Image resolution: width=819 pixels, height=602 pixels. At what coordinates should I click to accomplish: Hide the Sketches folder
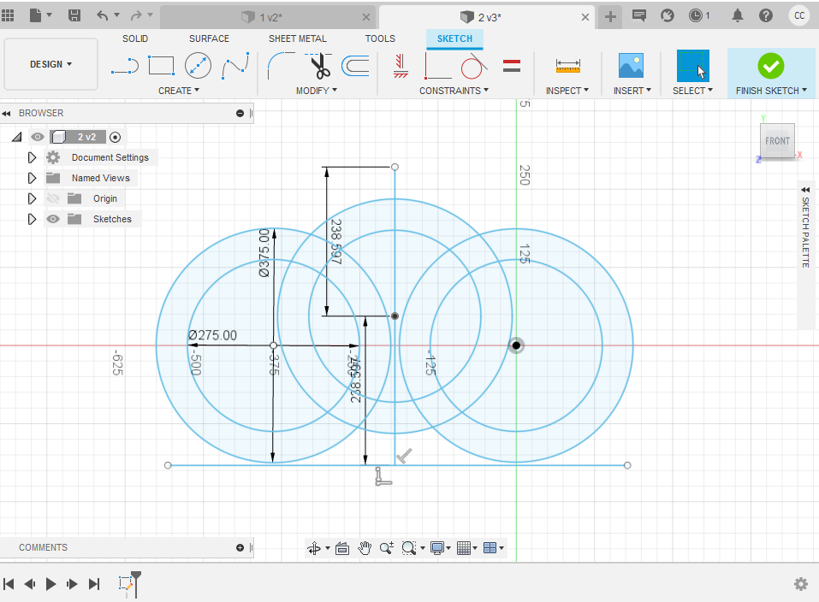tap(53, 219)
